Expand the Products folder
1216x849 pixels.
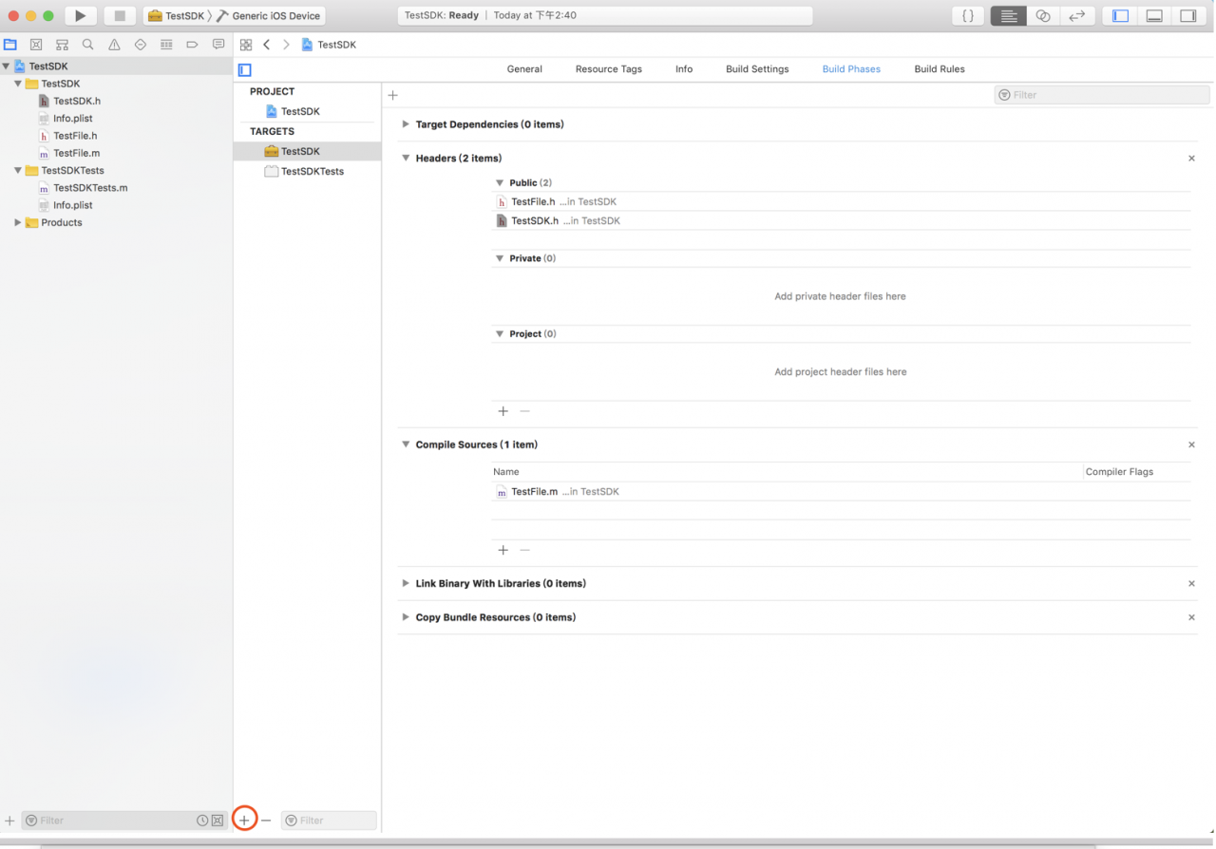coord(17,222)
